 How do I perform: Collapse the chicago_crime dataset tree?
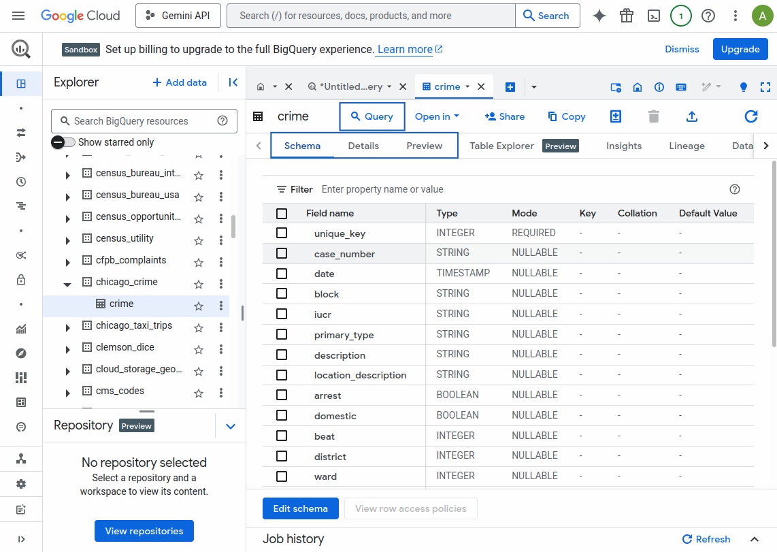(67, 284)
